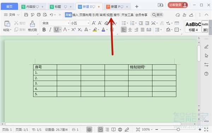This screenshot has height=133, width=212.
Task: Switch to page layout view button
Action: point(100,129)
